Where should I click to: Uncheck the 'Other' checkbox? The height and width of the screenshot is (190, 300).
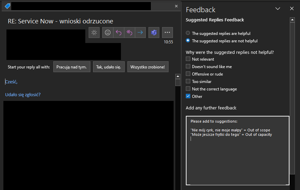pyautogui.click(x=188, y=96)
